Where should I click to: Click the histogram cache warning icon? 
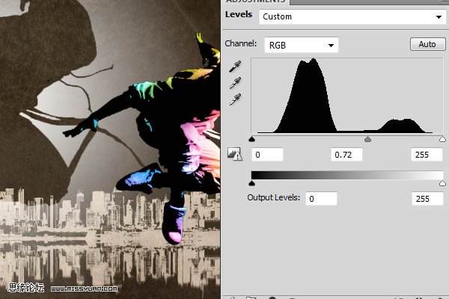(x=234, y=154)
